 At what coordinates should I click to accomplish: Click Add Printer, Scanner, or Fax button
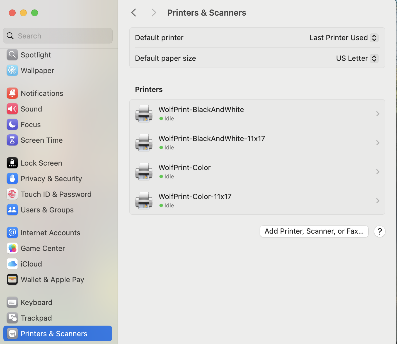[314, 231]
